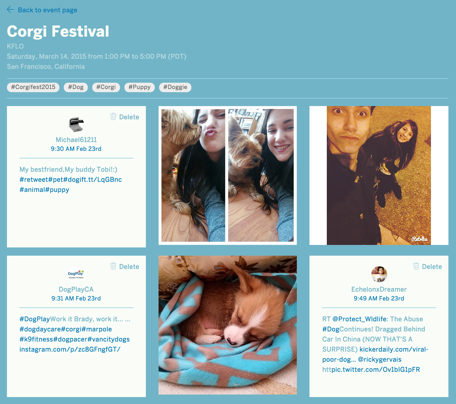
Task: Select the #Dog hashtag pill
Action: (76, 87)
